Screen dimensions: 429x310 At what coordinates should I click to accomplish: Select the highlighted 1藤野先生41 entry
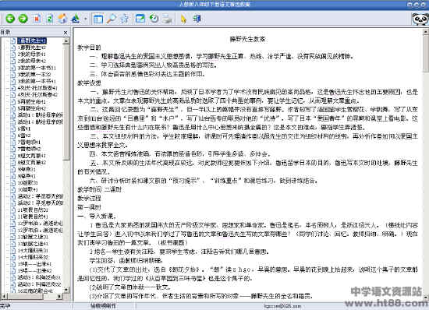32,41
